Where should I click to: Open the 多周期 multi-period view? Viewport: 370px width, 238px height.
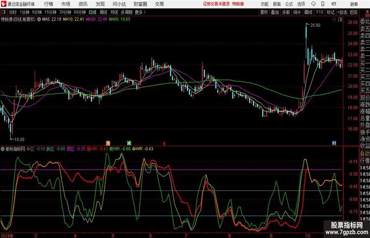coord(126,12)
